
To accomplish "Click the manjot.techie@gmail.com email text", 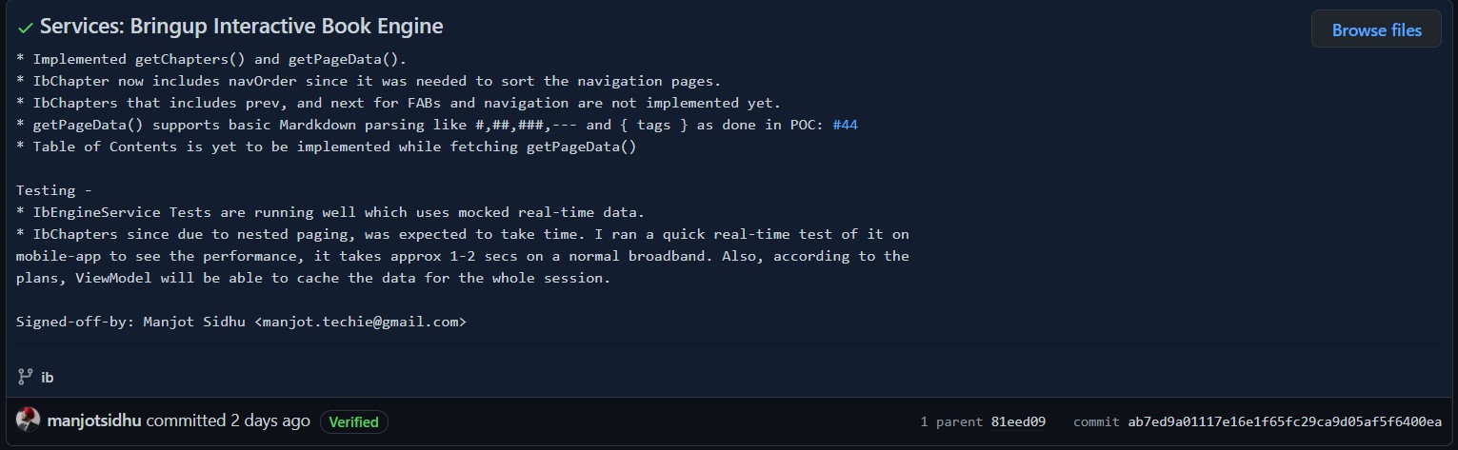I will pos(361,322).
